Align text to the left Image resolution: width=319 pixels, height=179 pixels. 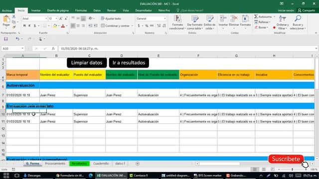click(x=73, y=26)
